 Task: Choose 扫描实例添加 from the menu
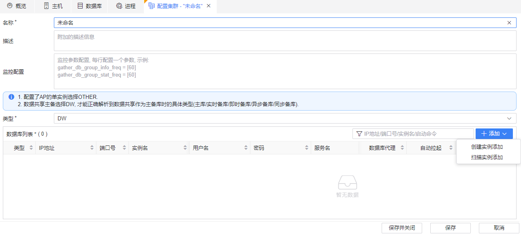[x=487, y=157]
